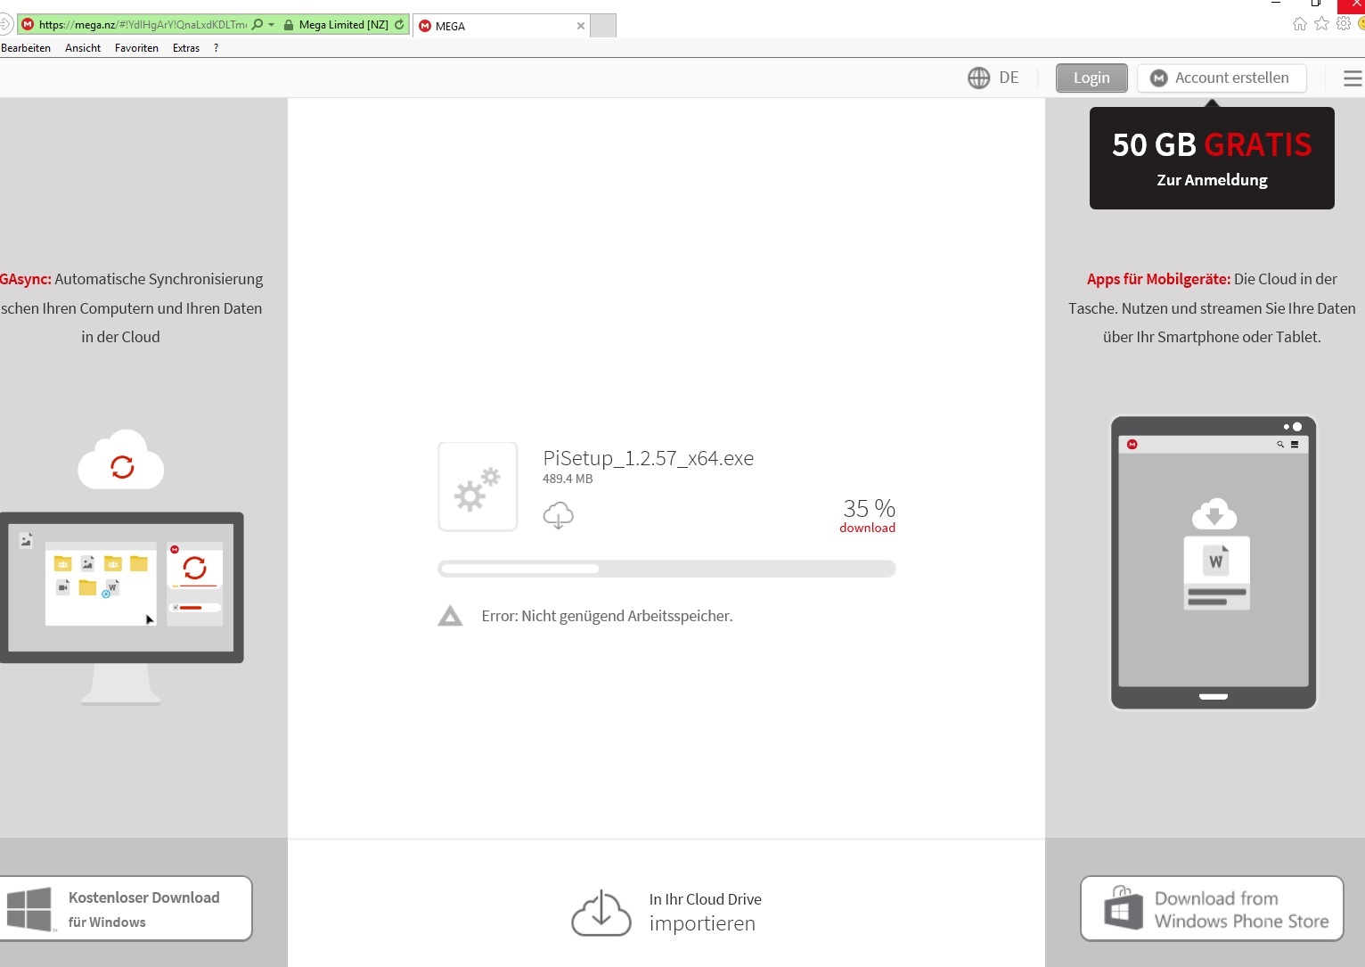The image size is (1365, 967).
Task: Open the ? help menu
Action: coord(216,48)
